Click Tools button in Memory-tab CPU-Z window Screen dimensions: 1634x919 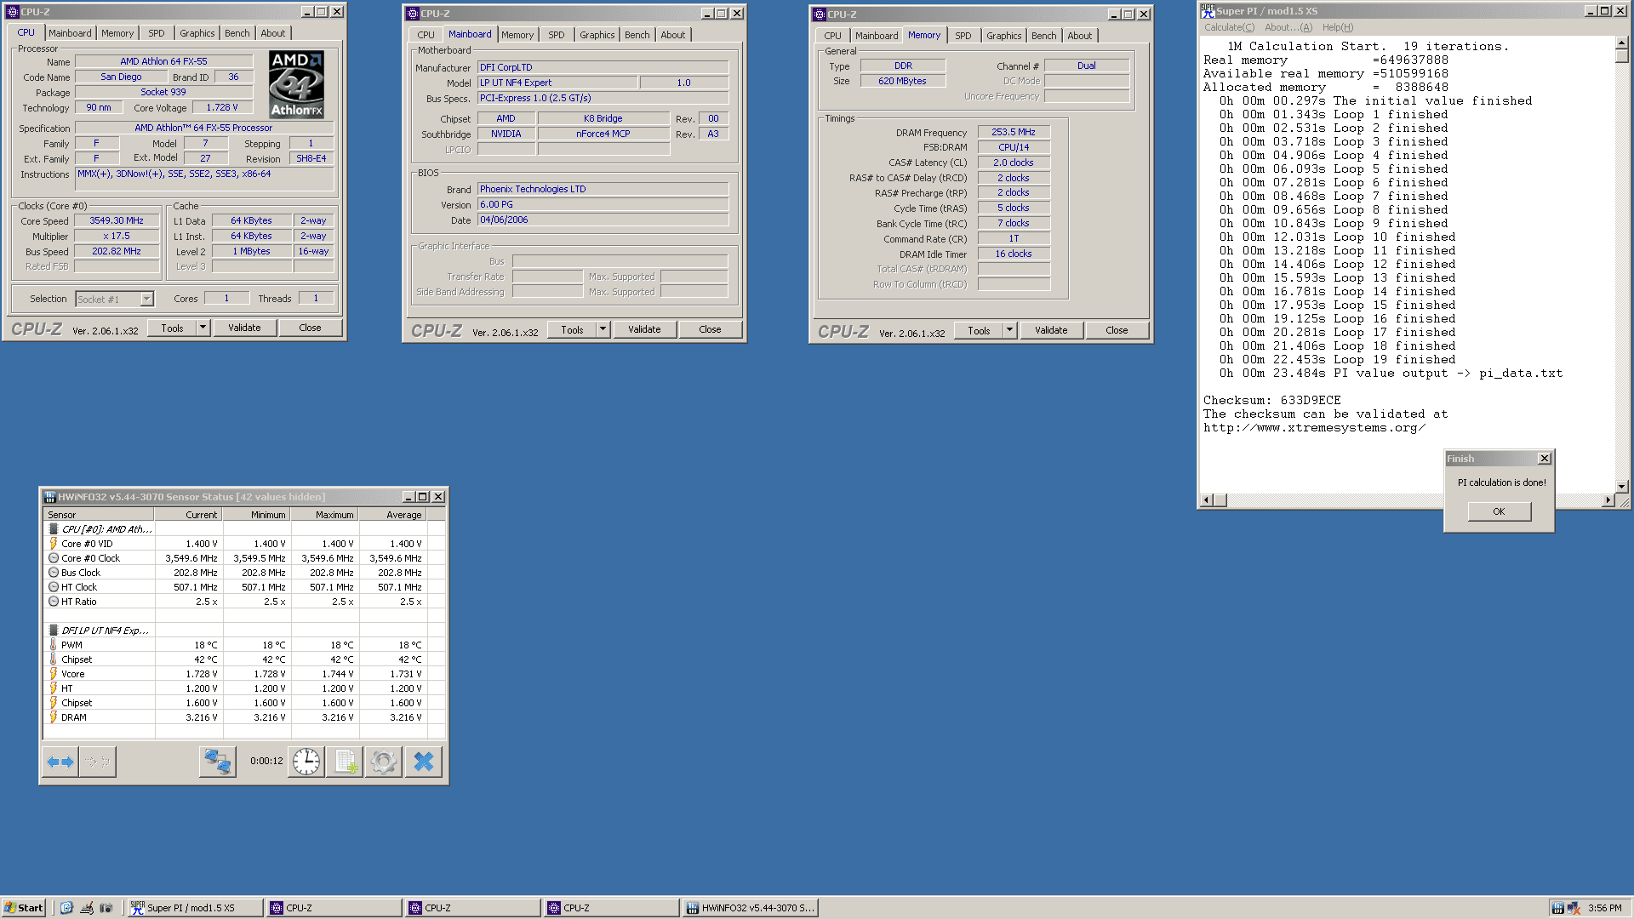point(980,330)
